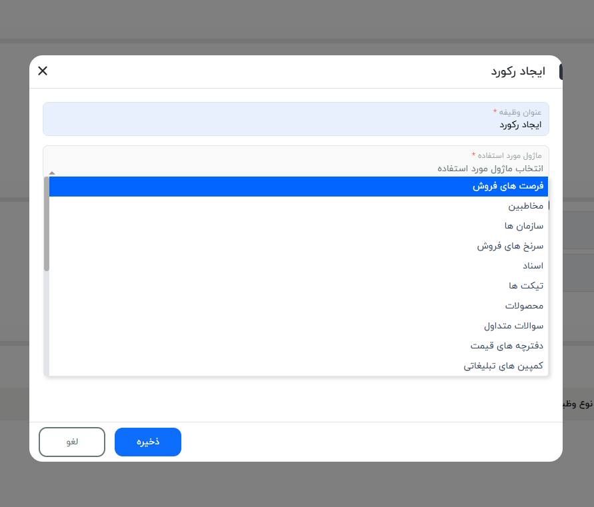Choose محصولات (Products) from the dropdown
Viewport: 594px width, 507px height.
(297, 305)
